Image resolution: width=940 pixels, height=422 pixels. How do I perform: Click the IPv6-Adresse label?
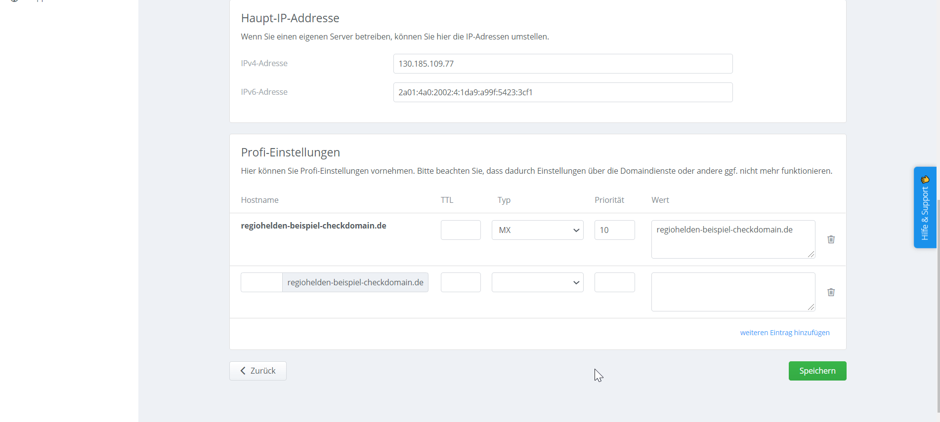264,92
